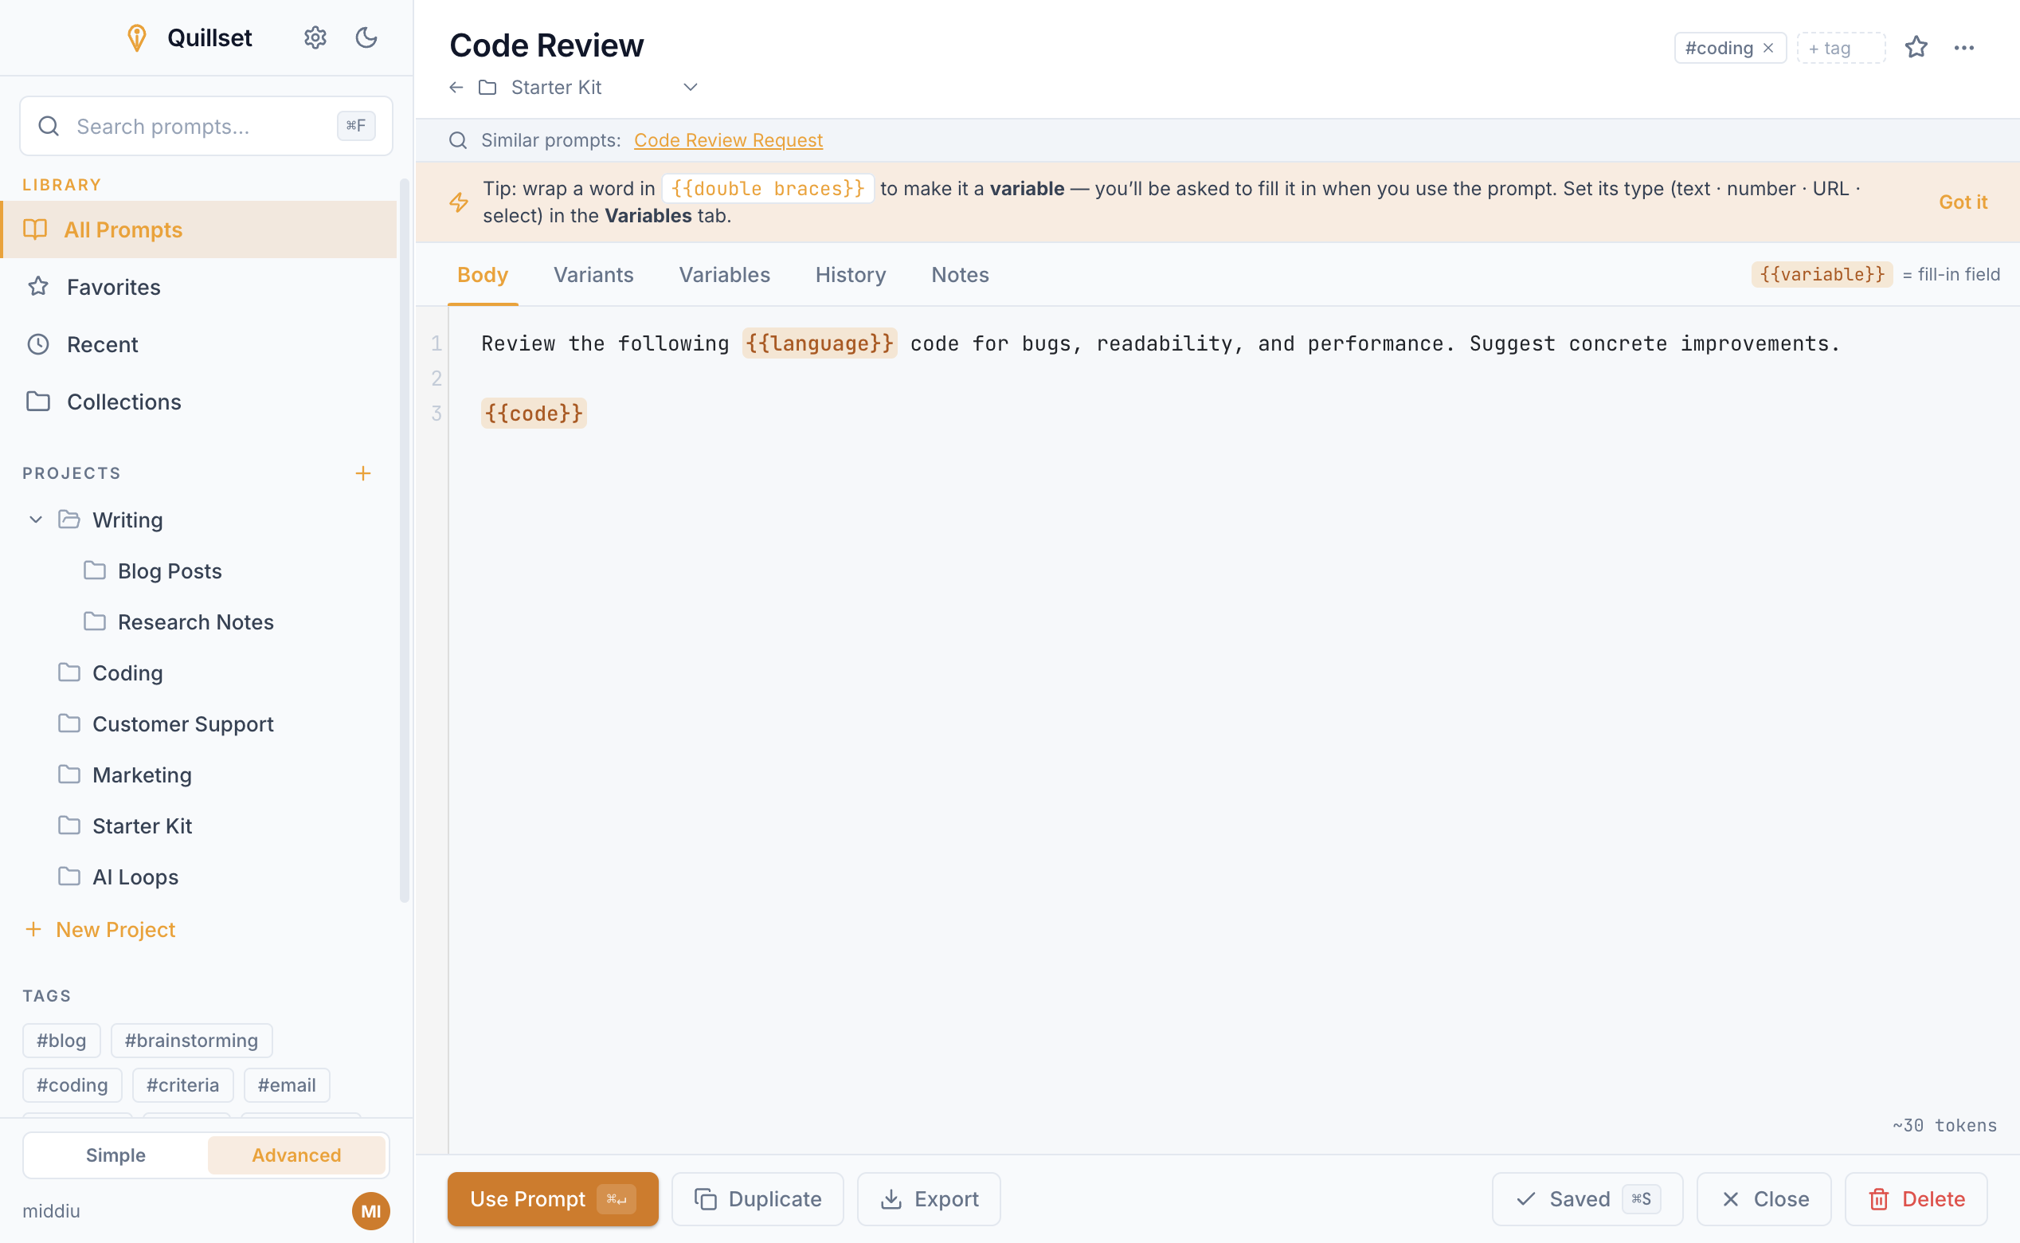2020x1243 pixels.
Task: Expand the Starter Kit folder dropdown
Action: pos(691,87)
